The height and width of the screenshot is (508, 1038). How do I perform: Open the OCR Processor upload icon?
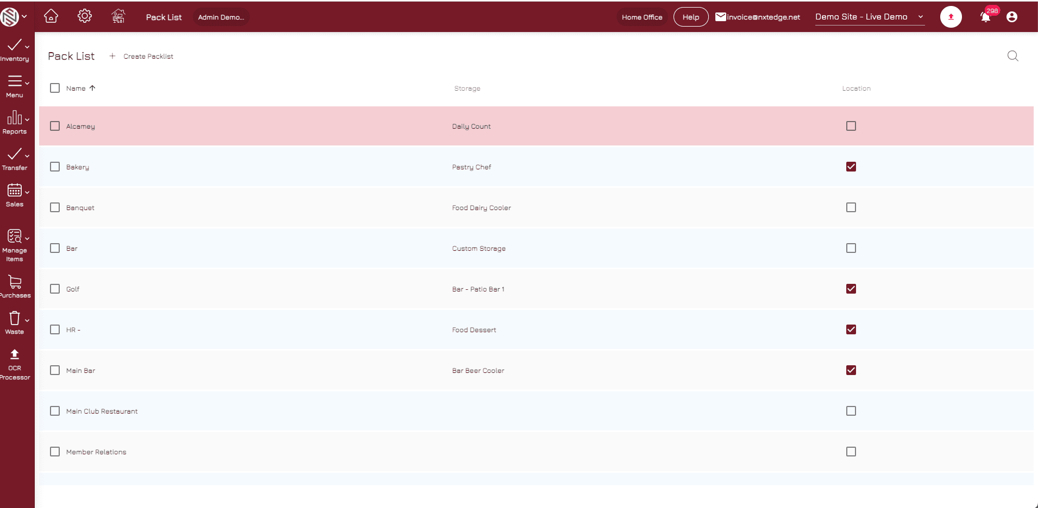click(x=15, y=354)
